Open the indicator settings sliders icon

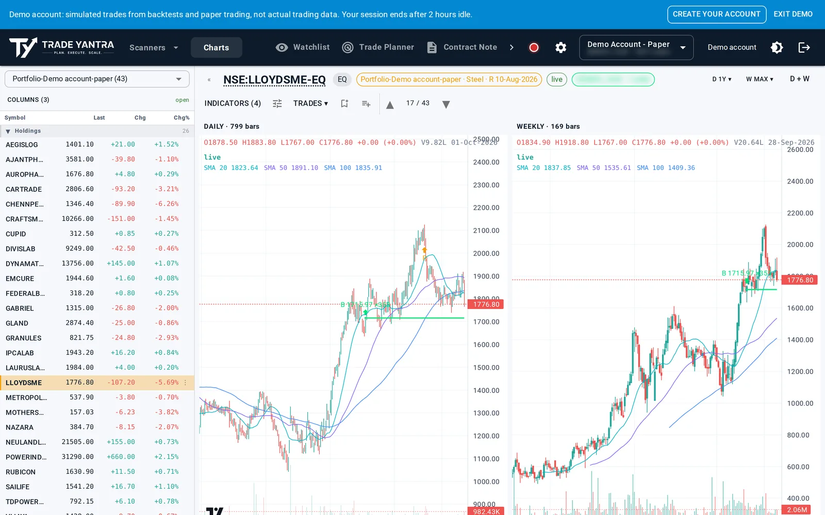277,104
